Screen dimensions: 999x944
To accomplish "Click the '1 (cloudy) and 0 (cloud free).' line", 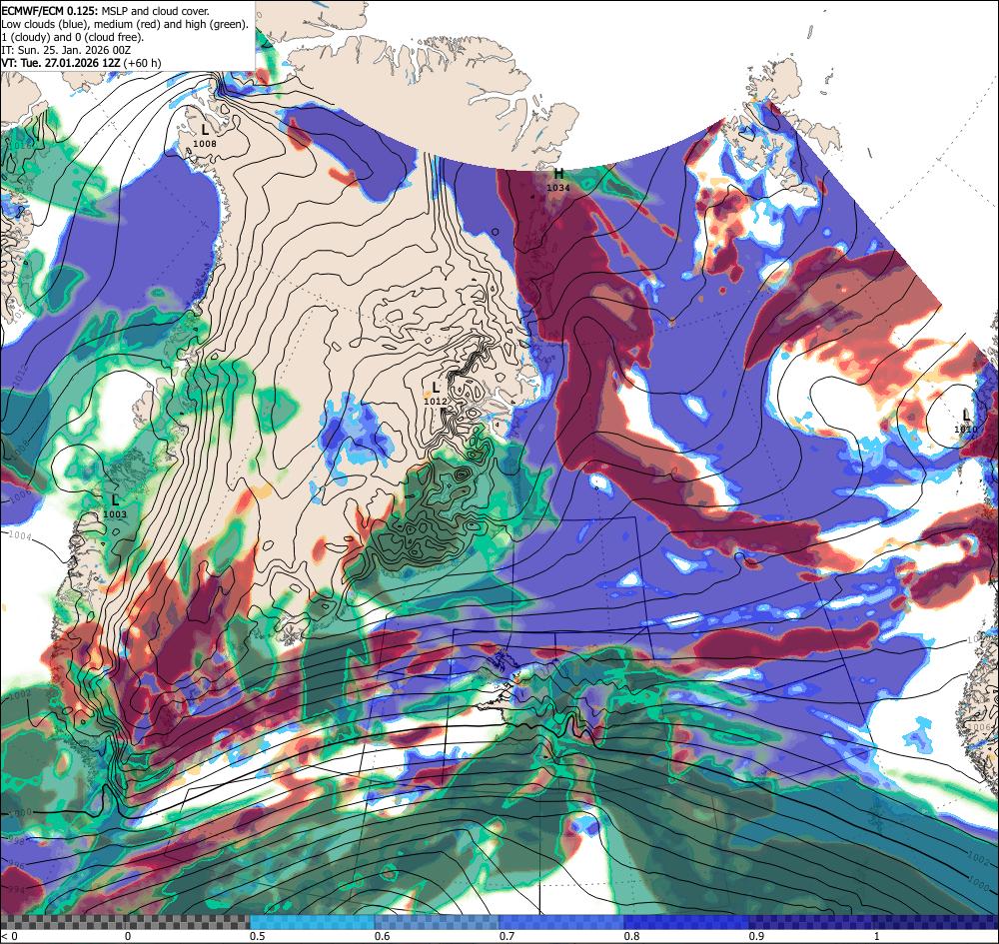I will [x=72, y=37].
